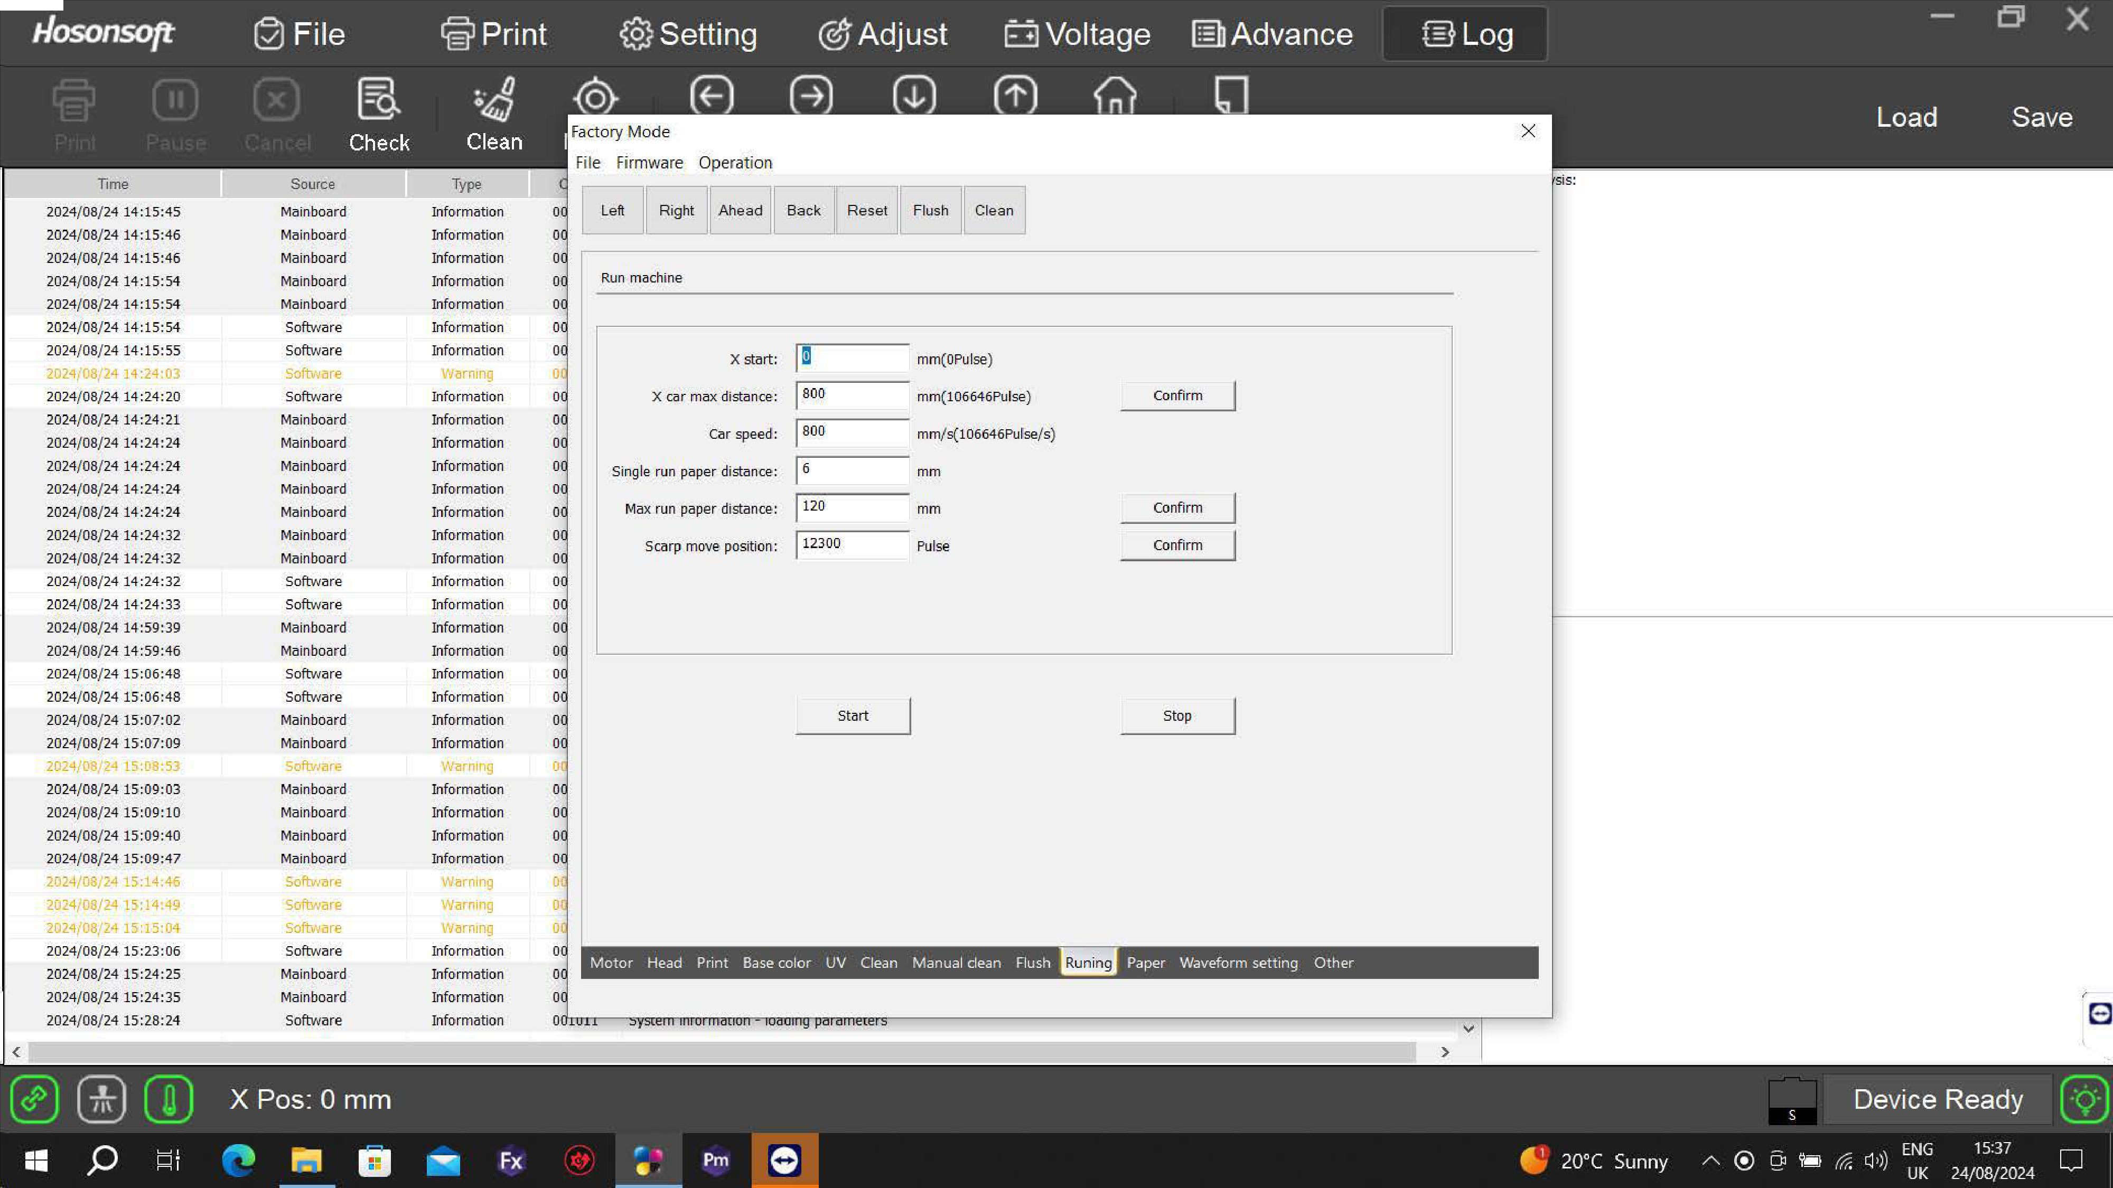2113x1188 pixels.
Task: Click the feed up arrow icon
Action: (1015, 96)
